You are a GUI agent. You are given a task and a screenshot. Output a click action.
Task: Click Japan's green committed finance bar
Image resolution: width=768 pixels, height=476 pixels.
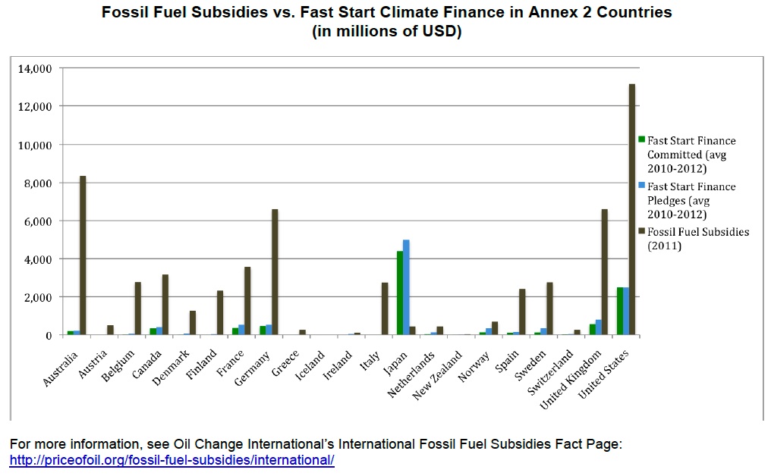coord(400,293)
